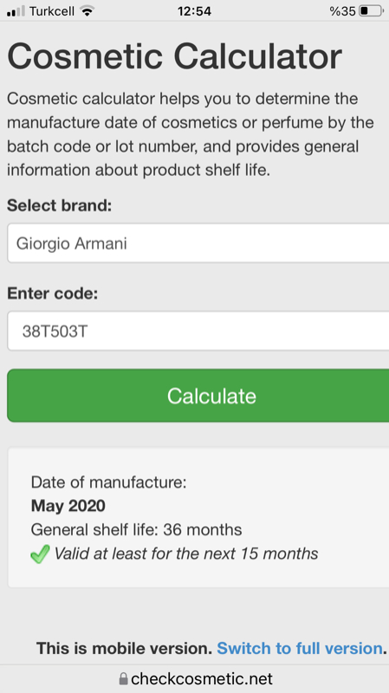The width and height of the screenshot is (389, 693).
Task: Tap the lock icon beside checkcosmetic.net
Action: click(123, 679)
